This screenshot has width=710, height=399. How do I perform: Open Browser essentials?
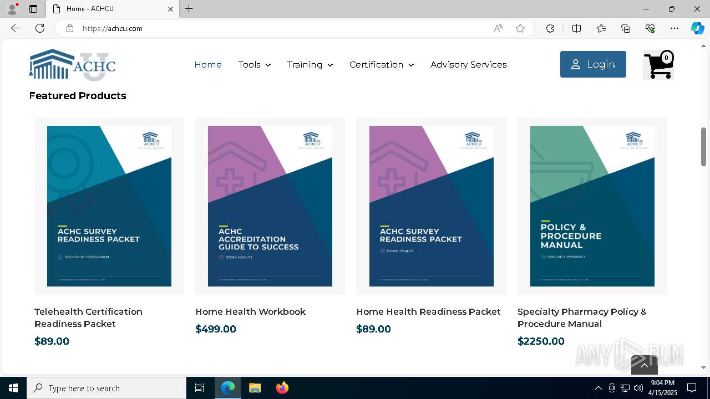pyautogui.click(x=650, y=28)
